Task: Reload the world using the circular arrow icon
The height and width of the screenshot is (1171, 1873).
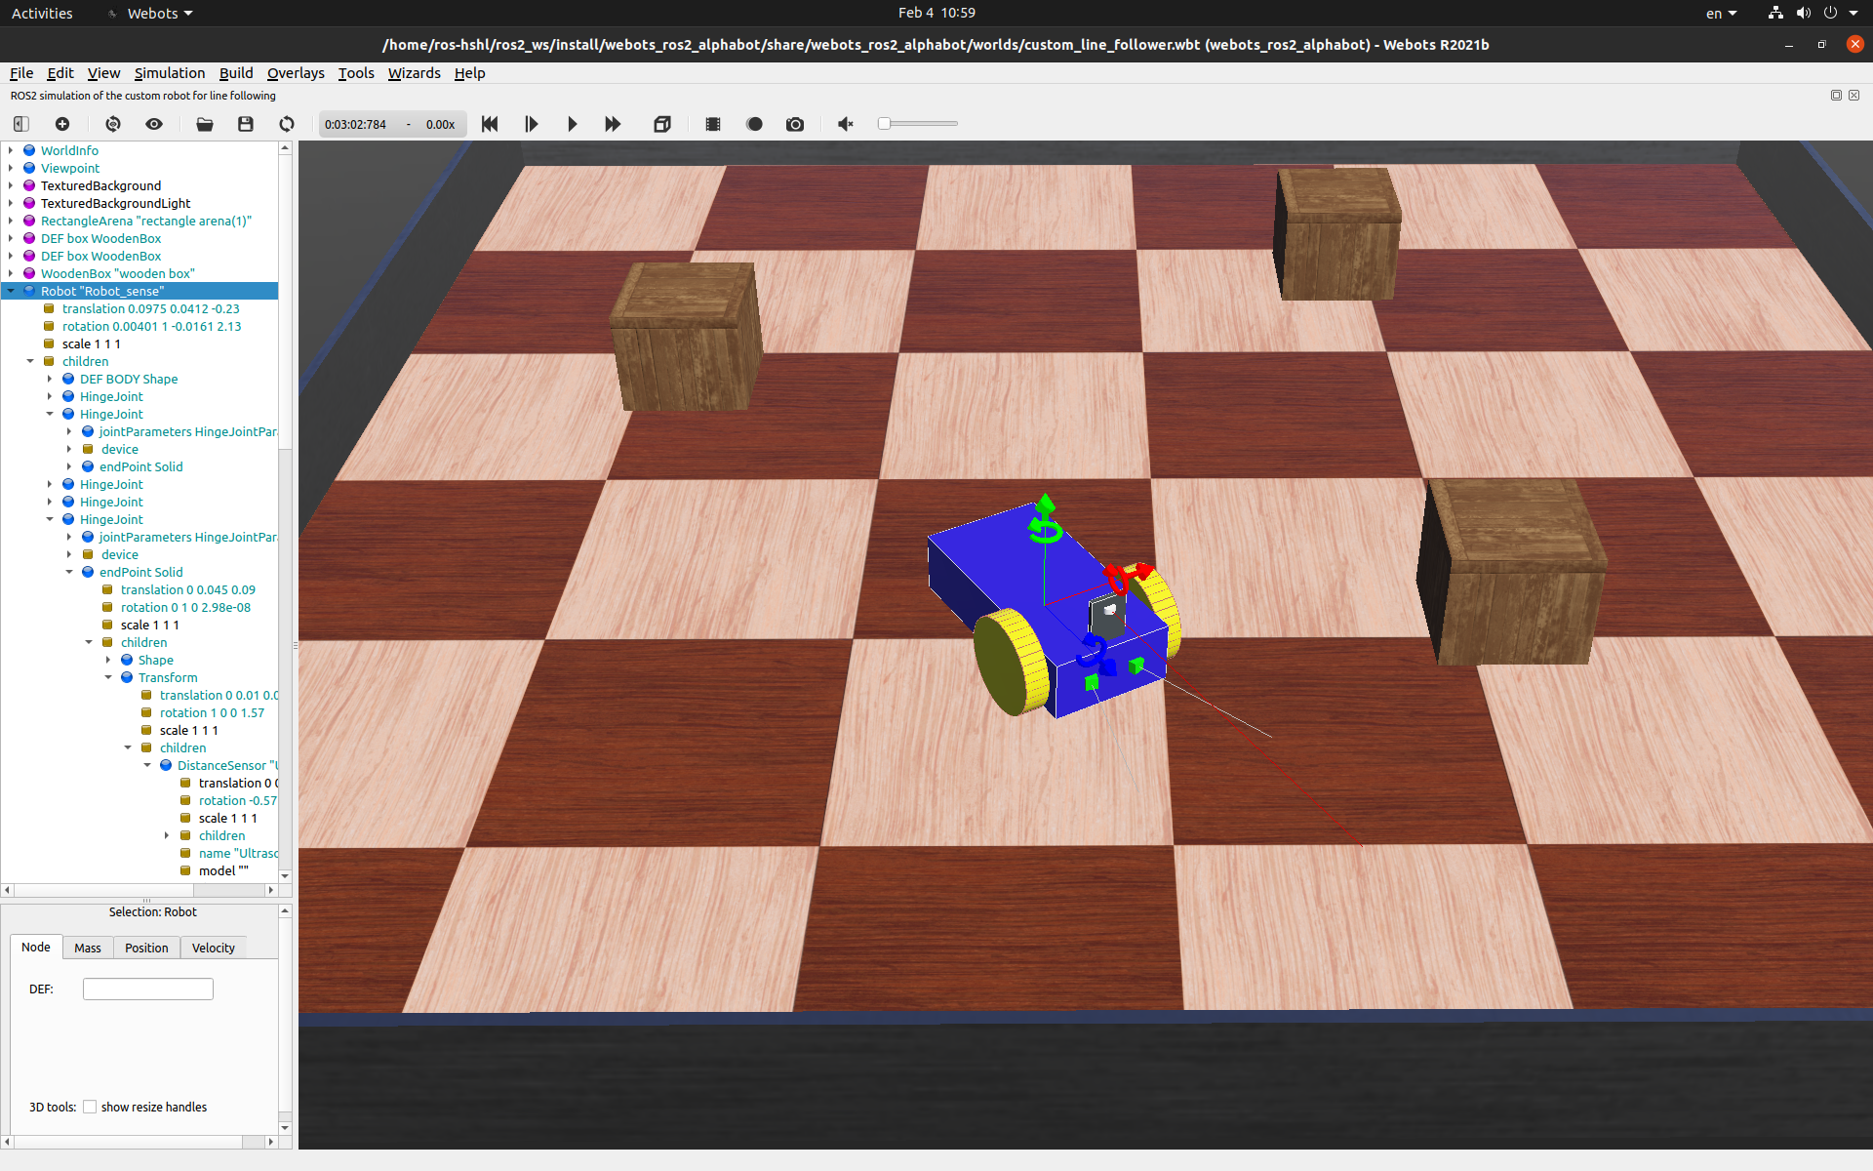Action: (x=287, y=124)
